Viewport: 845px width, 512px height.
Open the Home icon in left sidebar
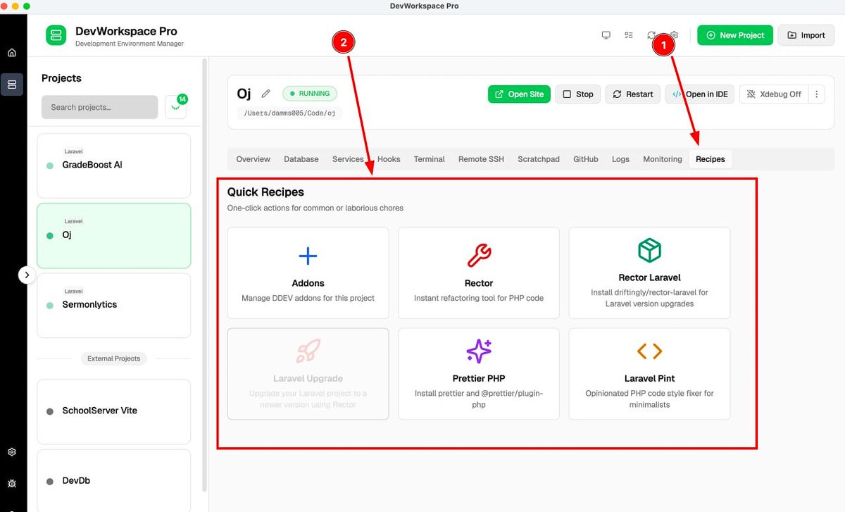pyautogui.click(x=11, y=53)
